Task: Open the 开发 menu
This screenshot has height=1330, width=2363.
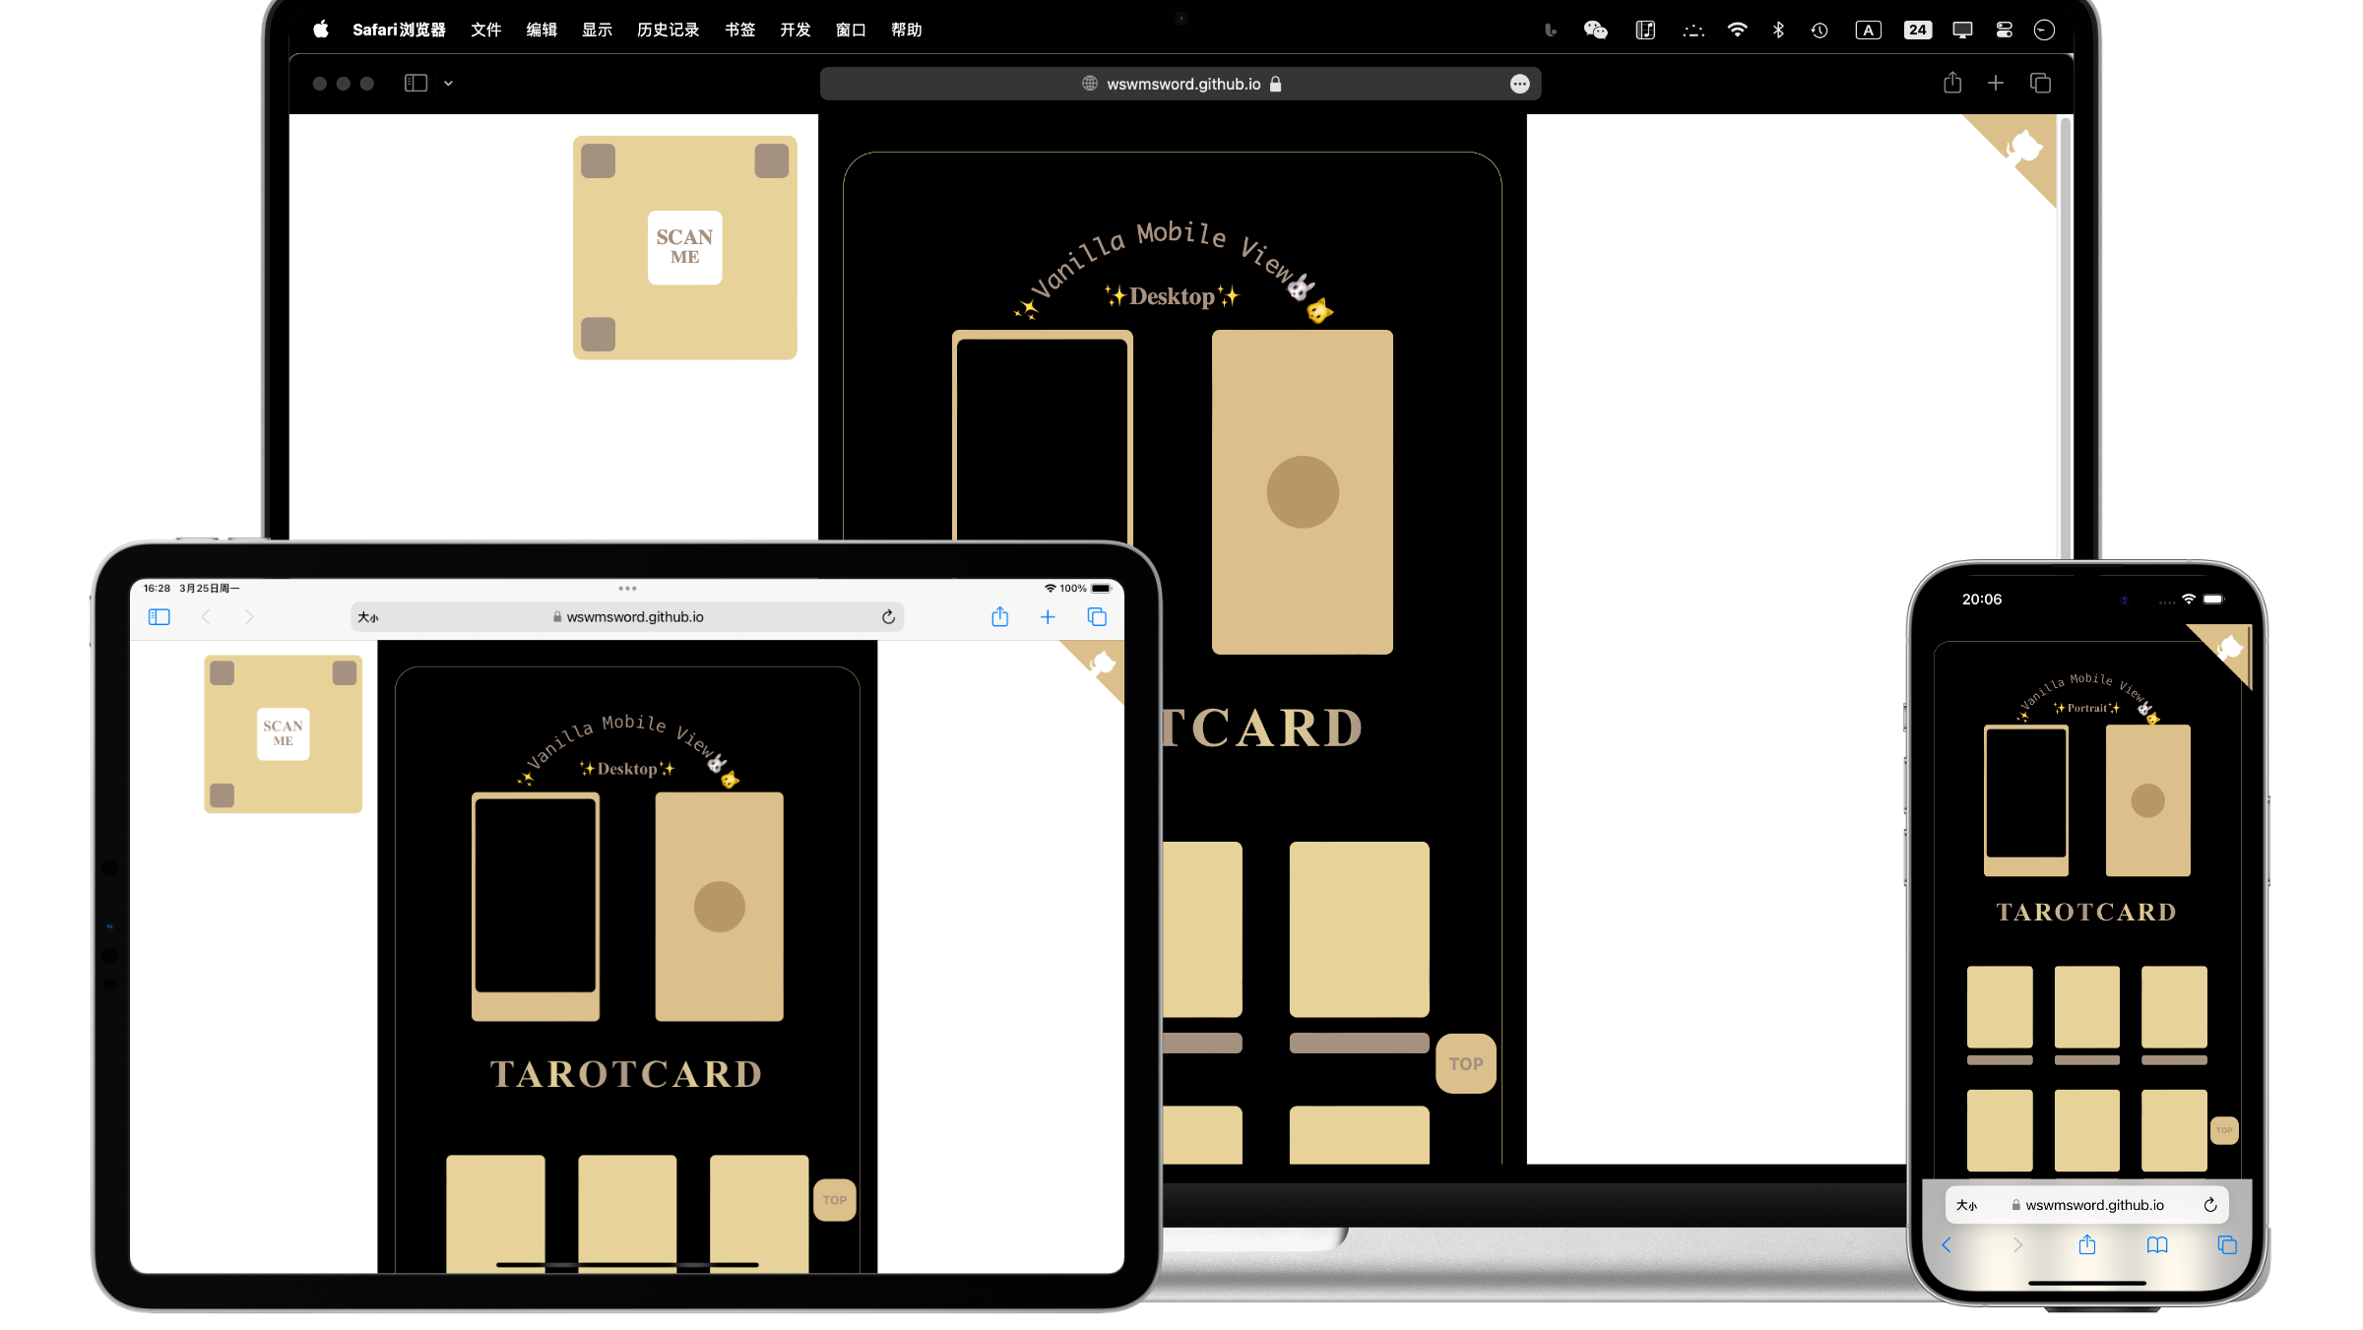Action: coord(795,30)
